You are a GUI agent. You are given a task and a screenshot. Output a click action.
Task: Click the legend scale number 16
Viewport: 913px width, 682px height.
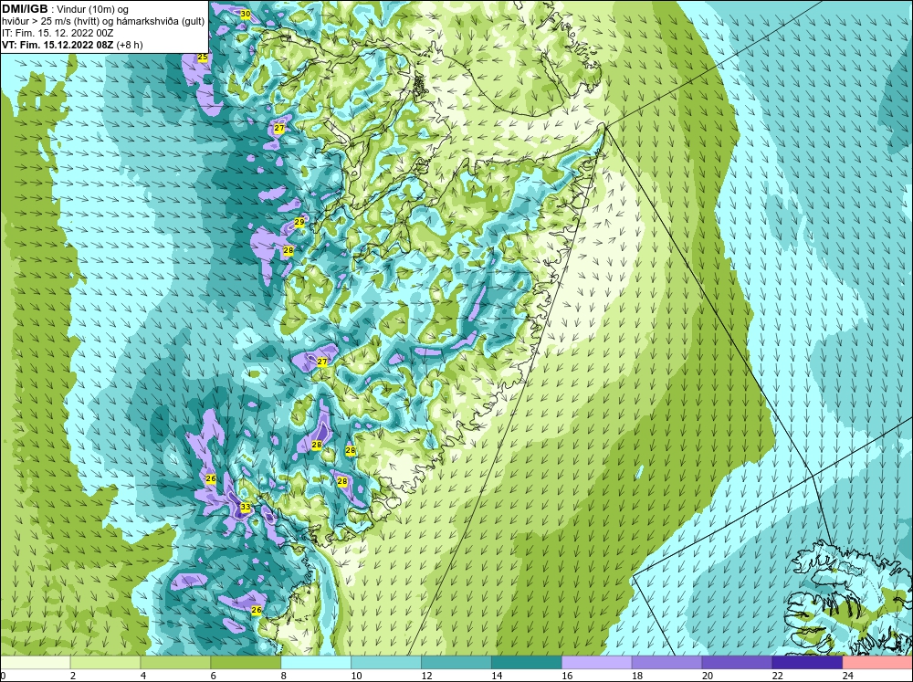click(x=567, y=676)
